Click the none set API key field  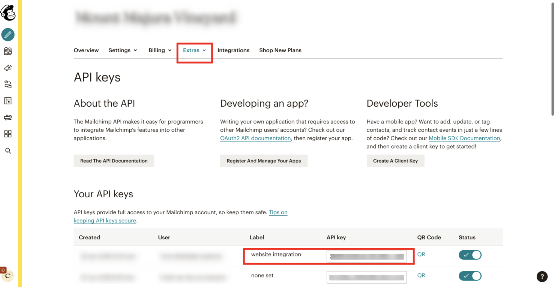367,277
